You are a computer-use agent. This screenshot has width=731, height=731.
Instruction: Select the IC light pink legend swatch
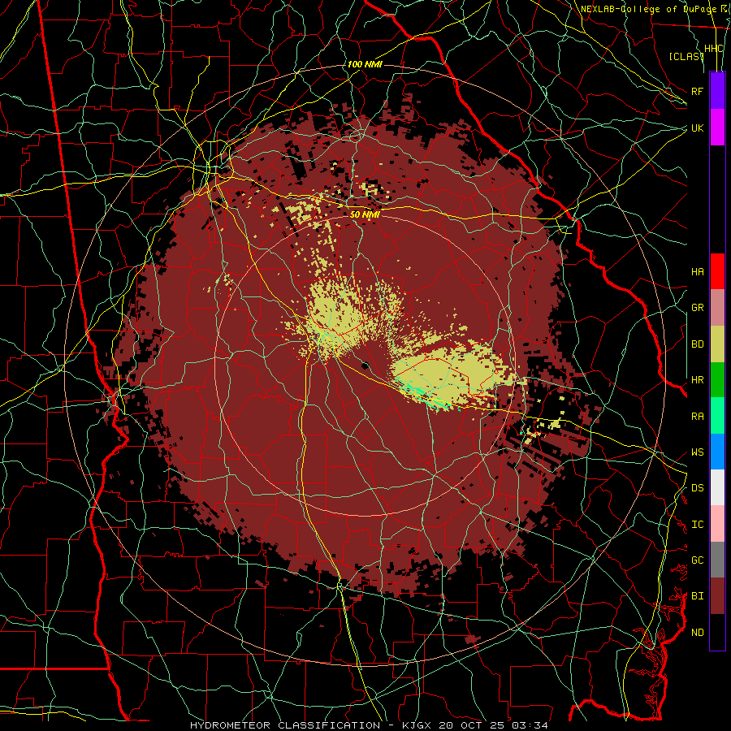click(x=717, y=524)
